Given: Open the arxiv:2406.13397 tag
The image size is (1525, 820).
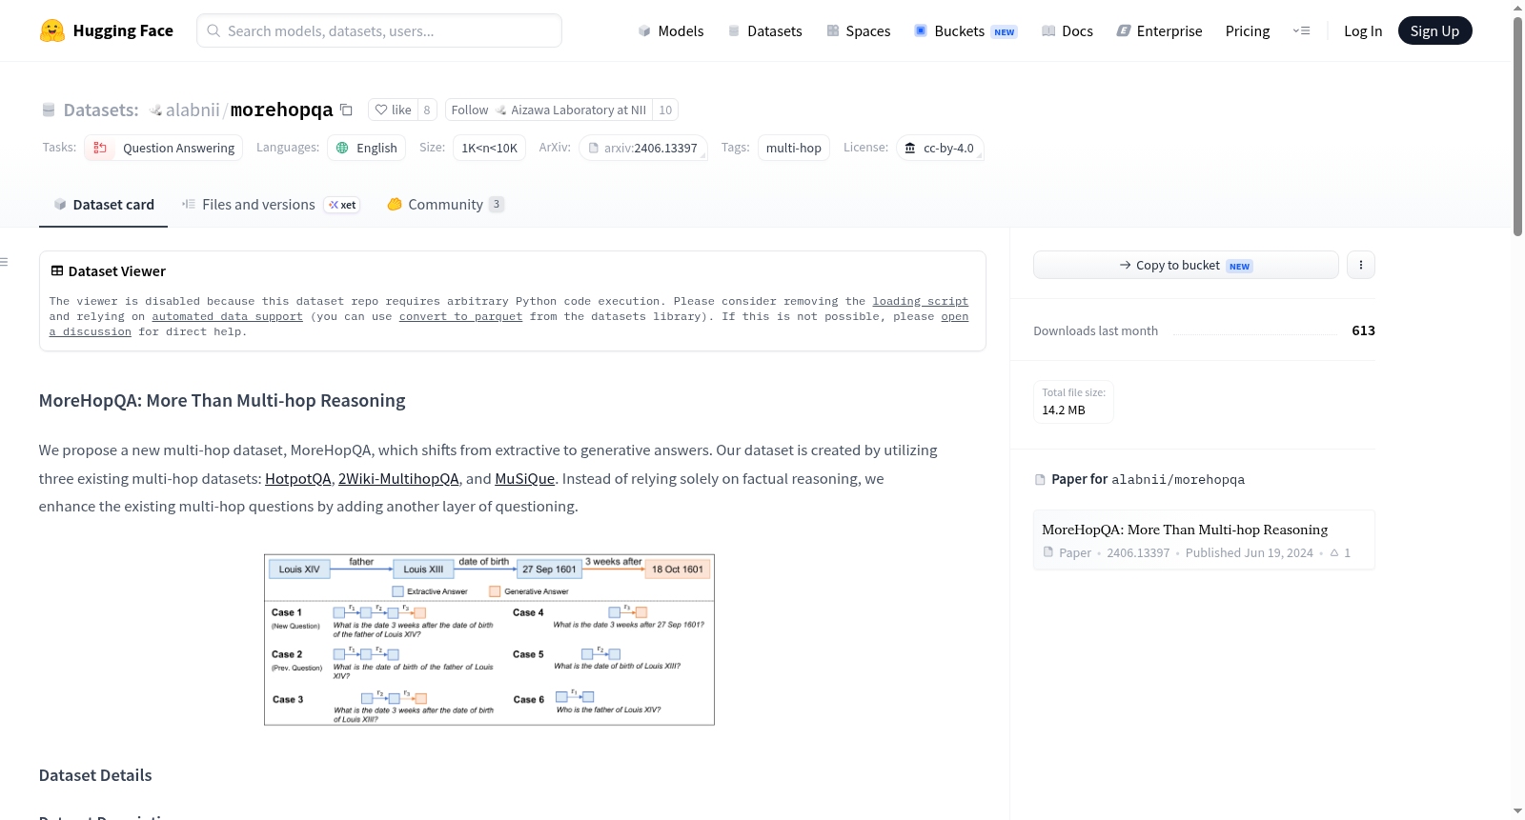Looking at the screenshot, I should click(x=643, y=148).
